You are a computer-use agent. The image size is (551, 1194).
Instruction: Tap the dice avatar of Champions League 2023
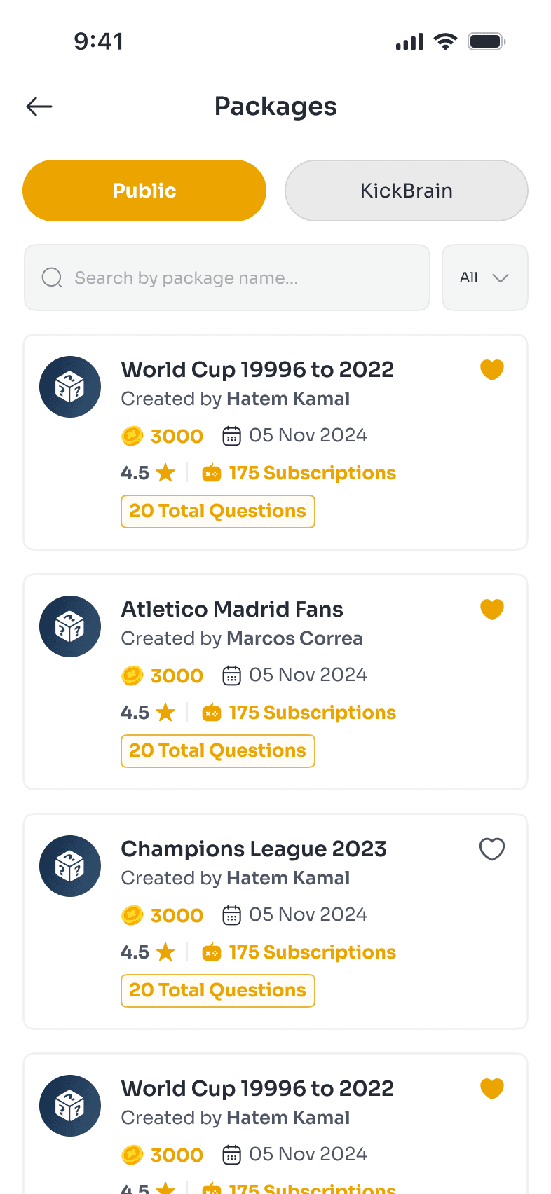(70, 866)
